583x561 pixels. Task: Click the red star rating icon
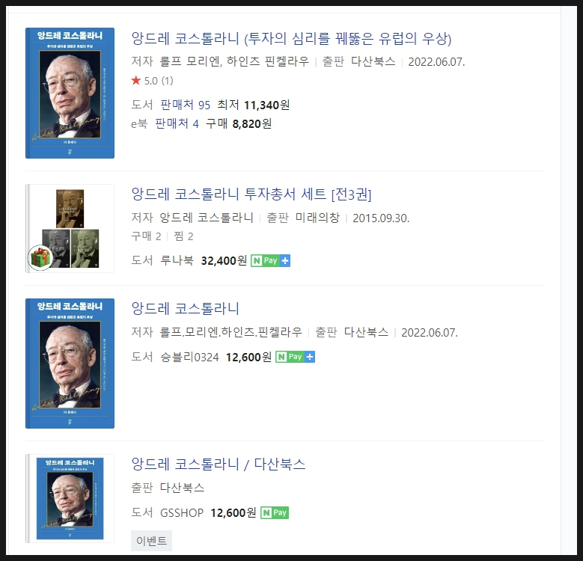tap(135, 80)
